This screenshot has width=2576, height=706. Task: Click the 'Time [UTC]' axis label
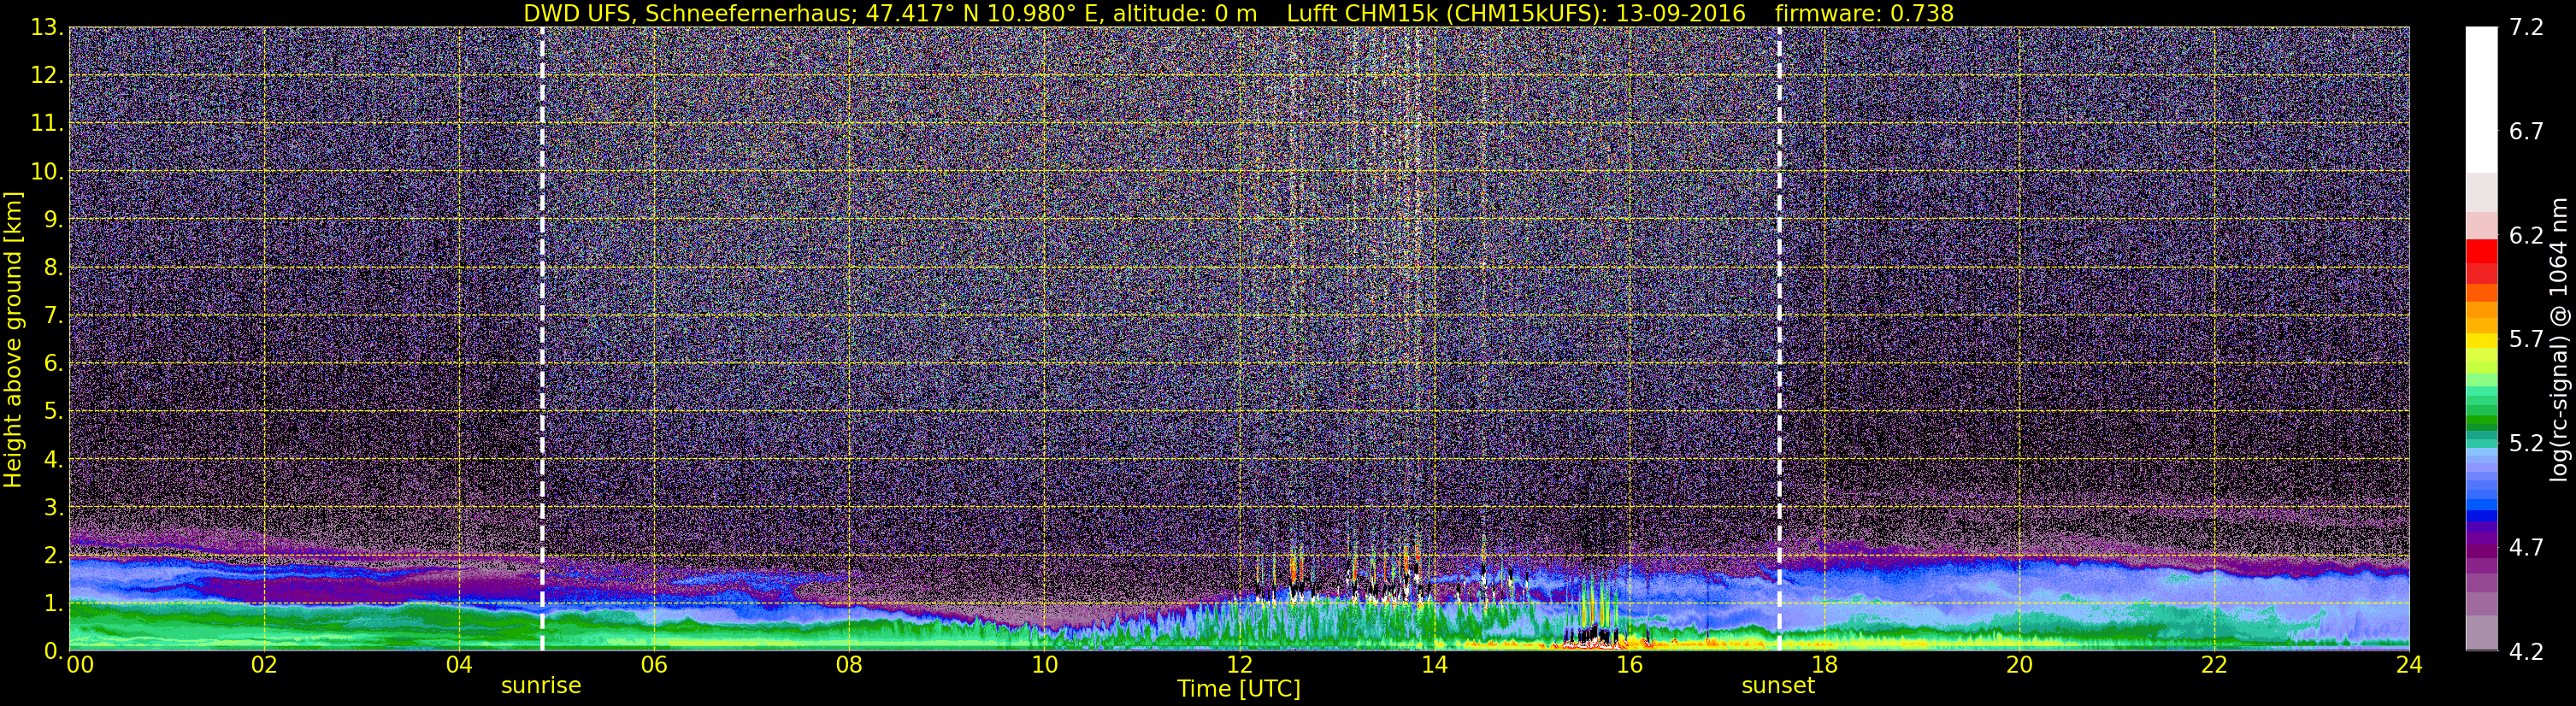pyautogui.click(x=1239, y=689)
